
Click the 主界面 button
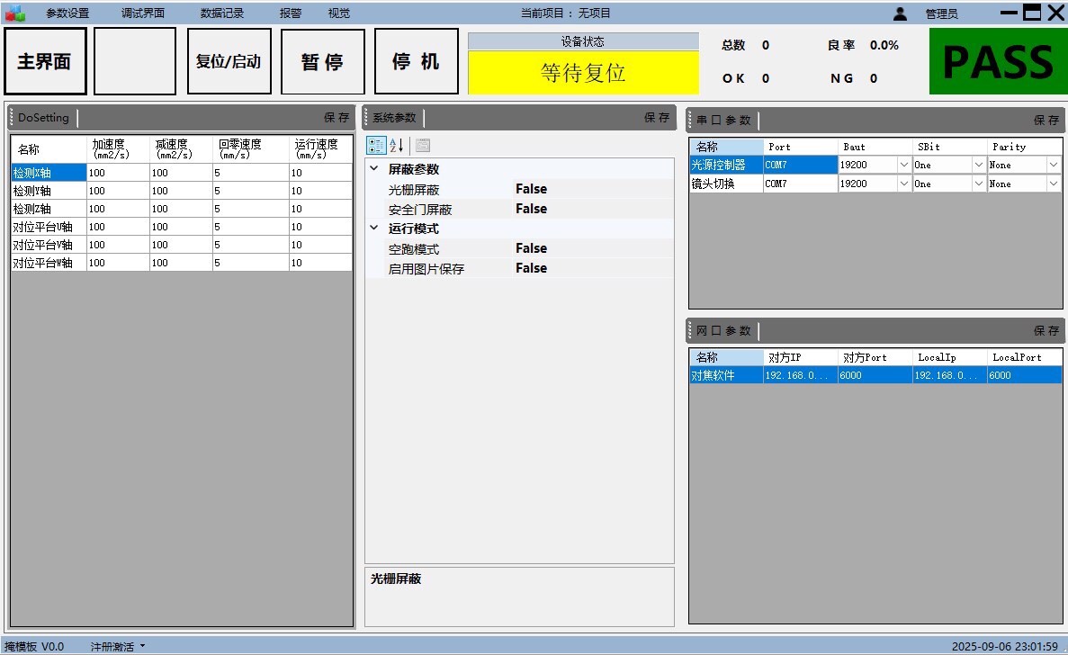45,61
